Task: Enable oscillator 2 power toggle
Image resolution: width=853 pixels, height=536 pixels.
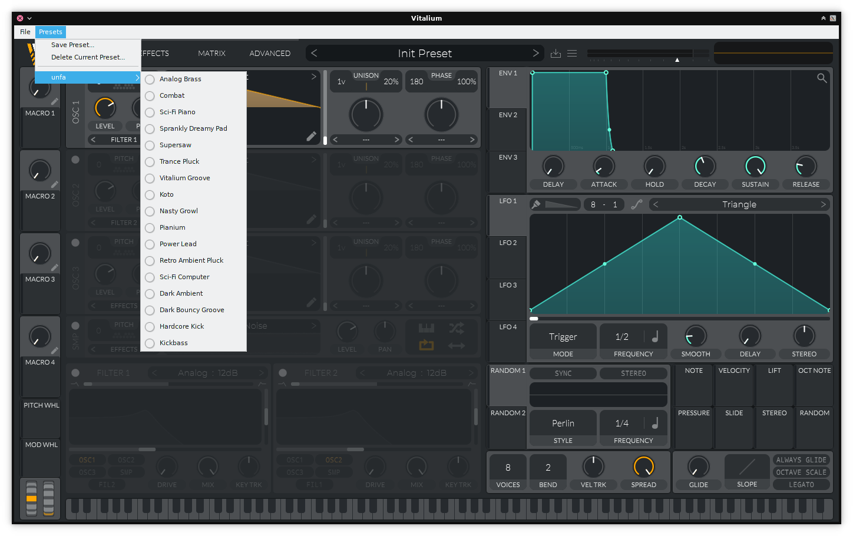Action: click(75, 159)
